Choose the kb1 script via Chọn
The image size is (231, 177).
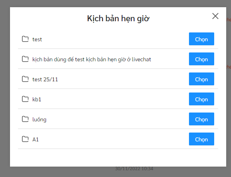[x=201, y=99]
